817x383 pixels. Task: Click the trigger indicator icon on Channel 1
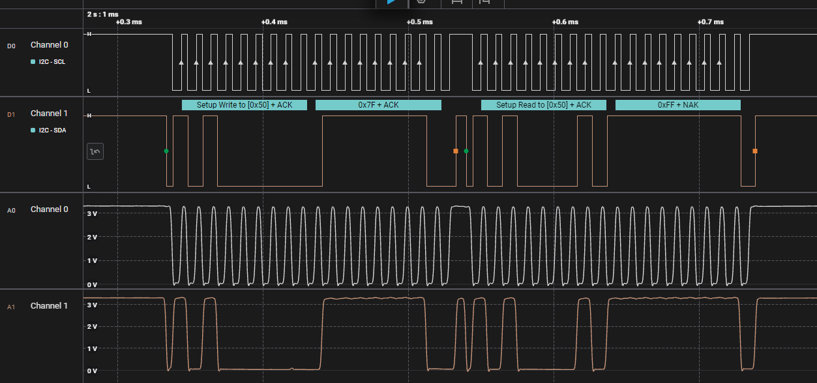pyautogui.click(x=95, y=151)
